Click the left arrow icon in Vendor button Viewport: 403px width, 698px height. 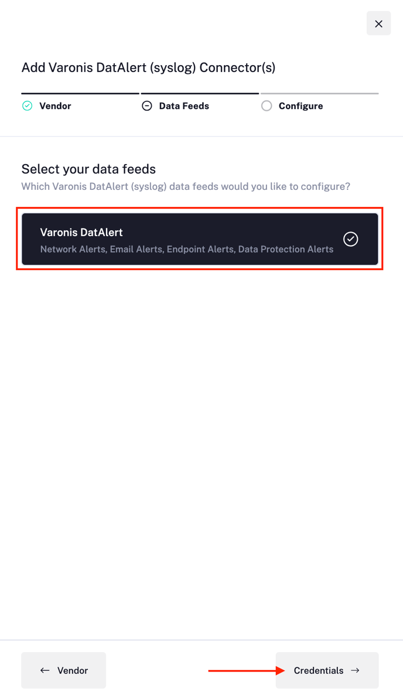point(45,670)
